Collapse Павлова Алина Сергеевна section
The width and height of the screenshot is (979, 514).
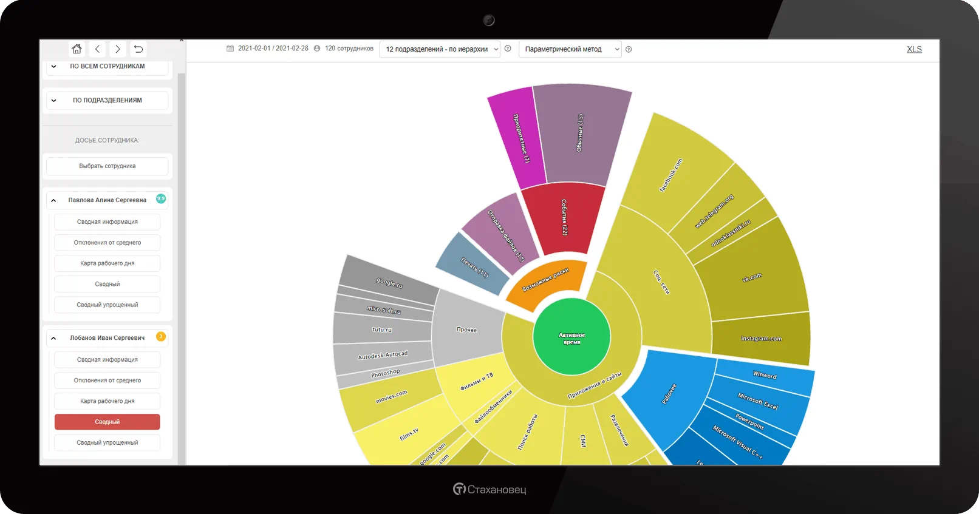click(x=107, y=200)
